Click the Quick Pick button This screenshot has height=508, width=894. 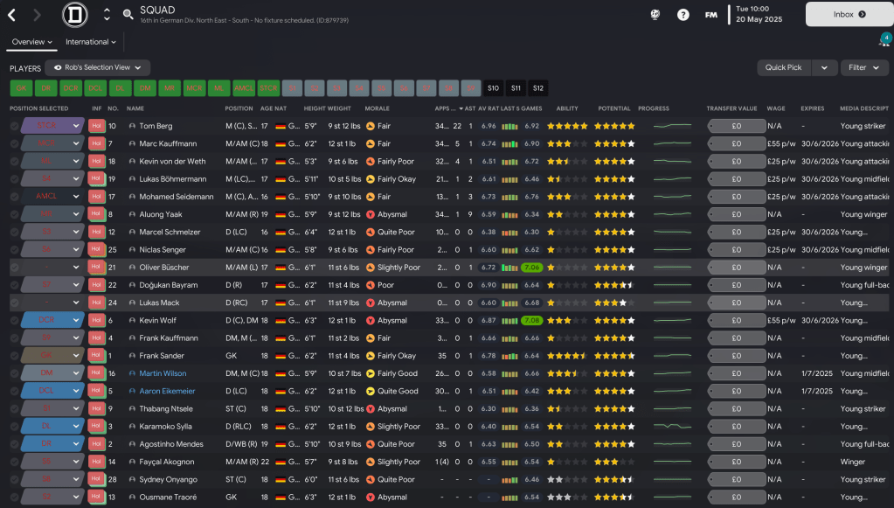point(783,67)
